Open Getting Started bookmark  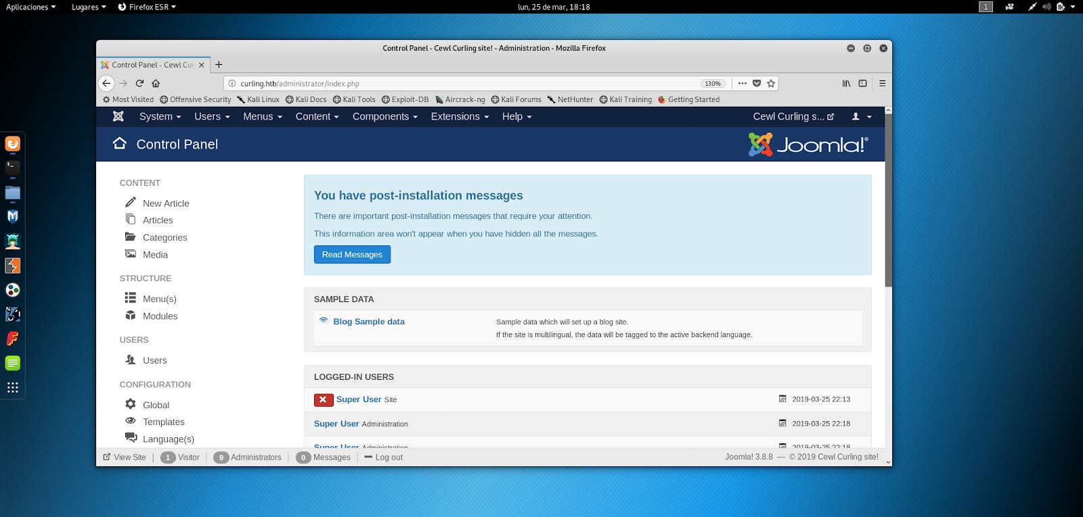pyautogui.click(x=688, y=99)
